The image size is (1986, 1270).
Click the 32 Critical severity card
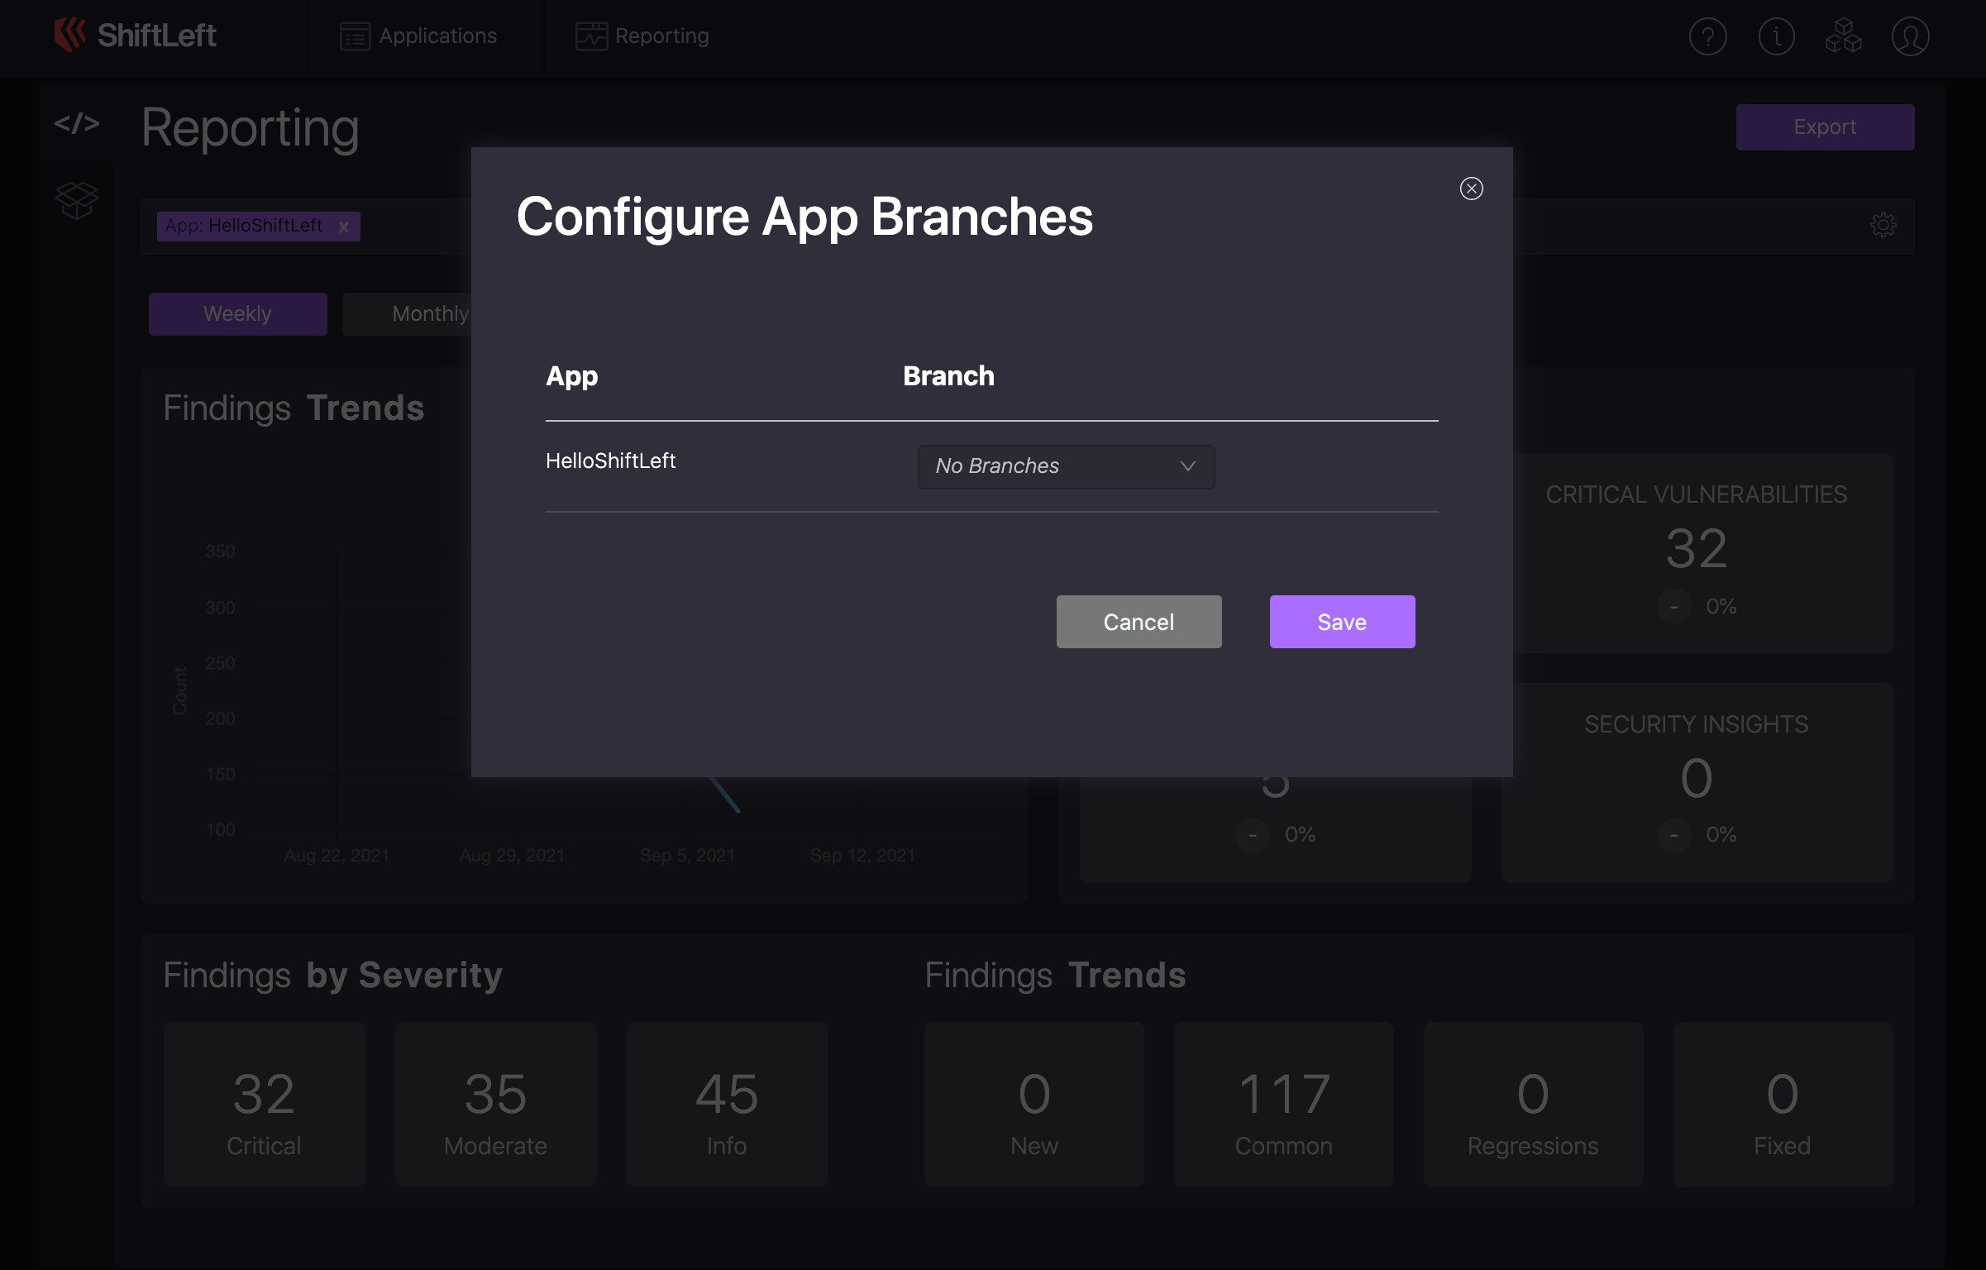265,1105
